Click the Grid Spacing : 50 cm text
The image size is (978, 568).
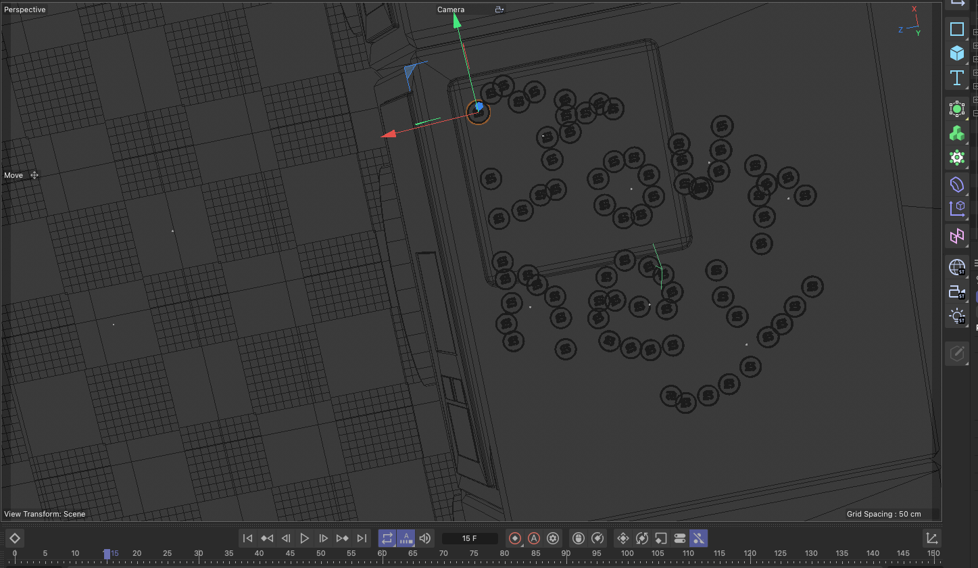point(884,514)
